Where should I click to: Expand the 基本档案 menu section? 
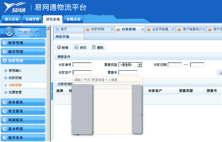click(x=23, y=129)
